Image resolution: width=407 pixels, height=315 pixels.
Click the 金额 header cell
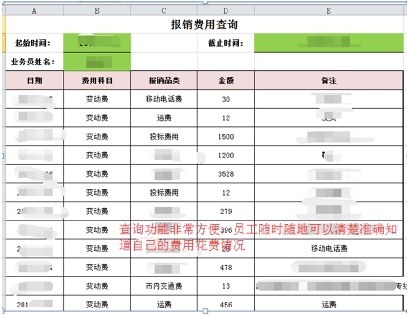coord(226,80)
